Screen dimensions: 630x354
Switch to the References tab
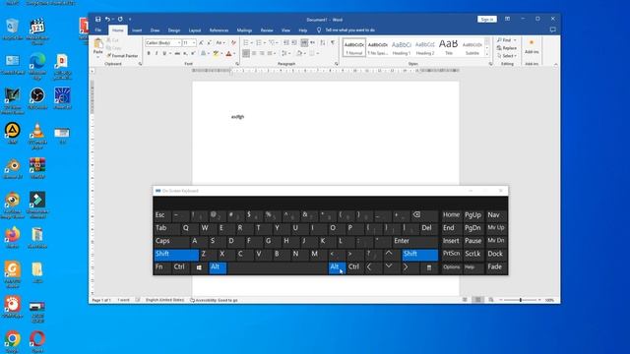click(219, 30)
